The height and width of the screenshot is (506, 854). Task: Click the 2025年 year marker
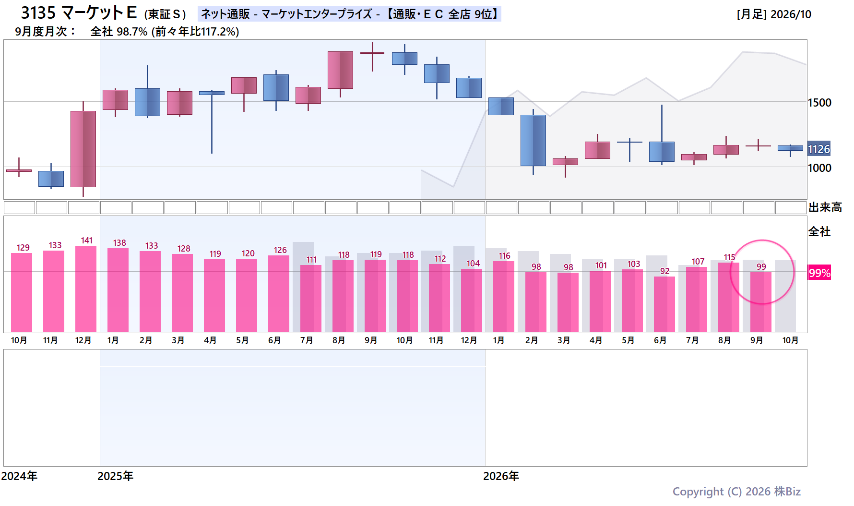tap(115, 476)
